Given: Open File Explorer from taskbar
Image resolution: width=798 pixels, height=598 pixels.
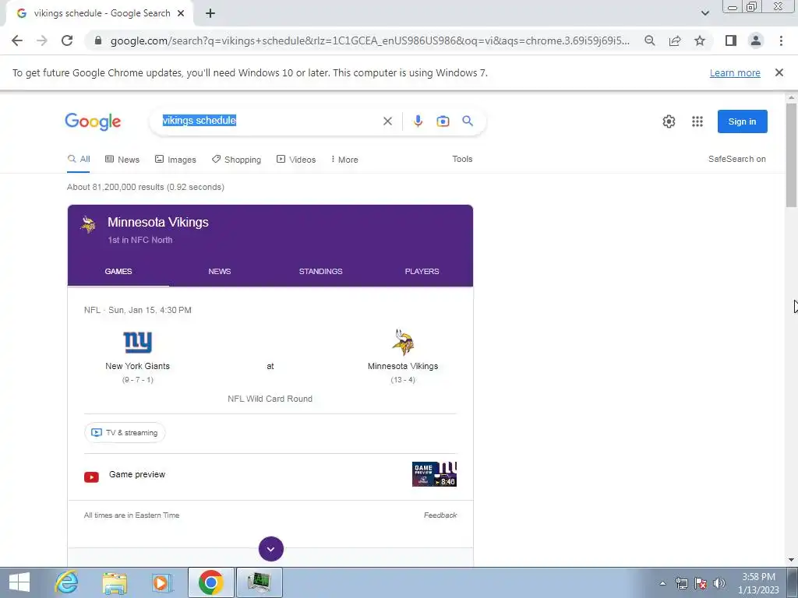Looking at the screenshot, I should click(x=115, y=582).
